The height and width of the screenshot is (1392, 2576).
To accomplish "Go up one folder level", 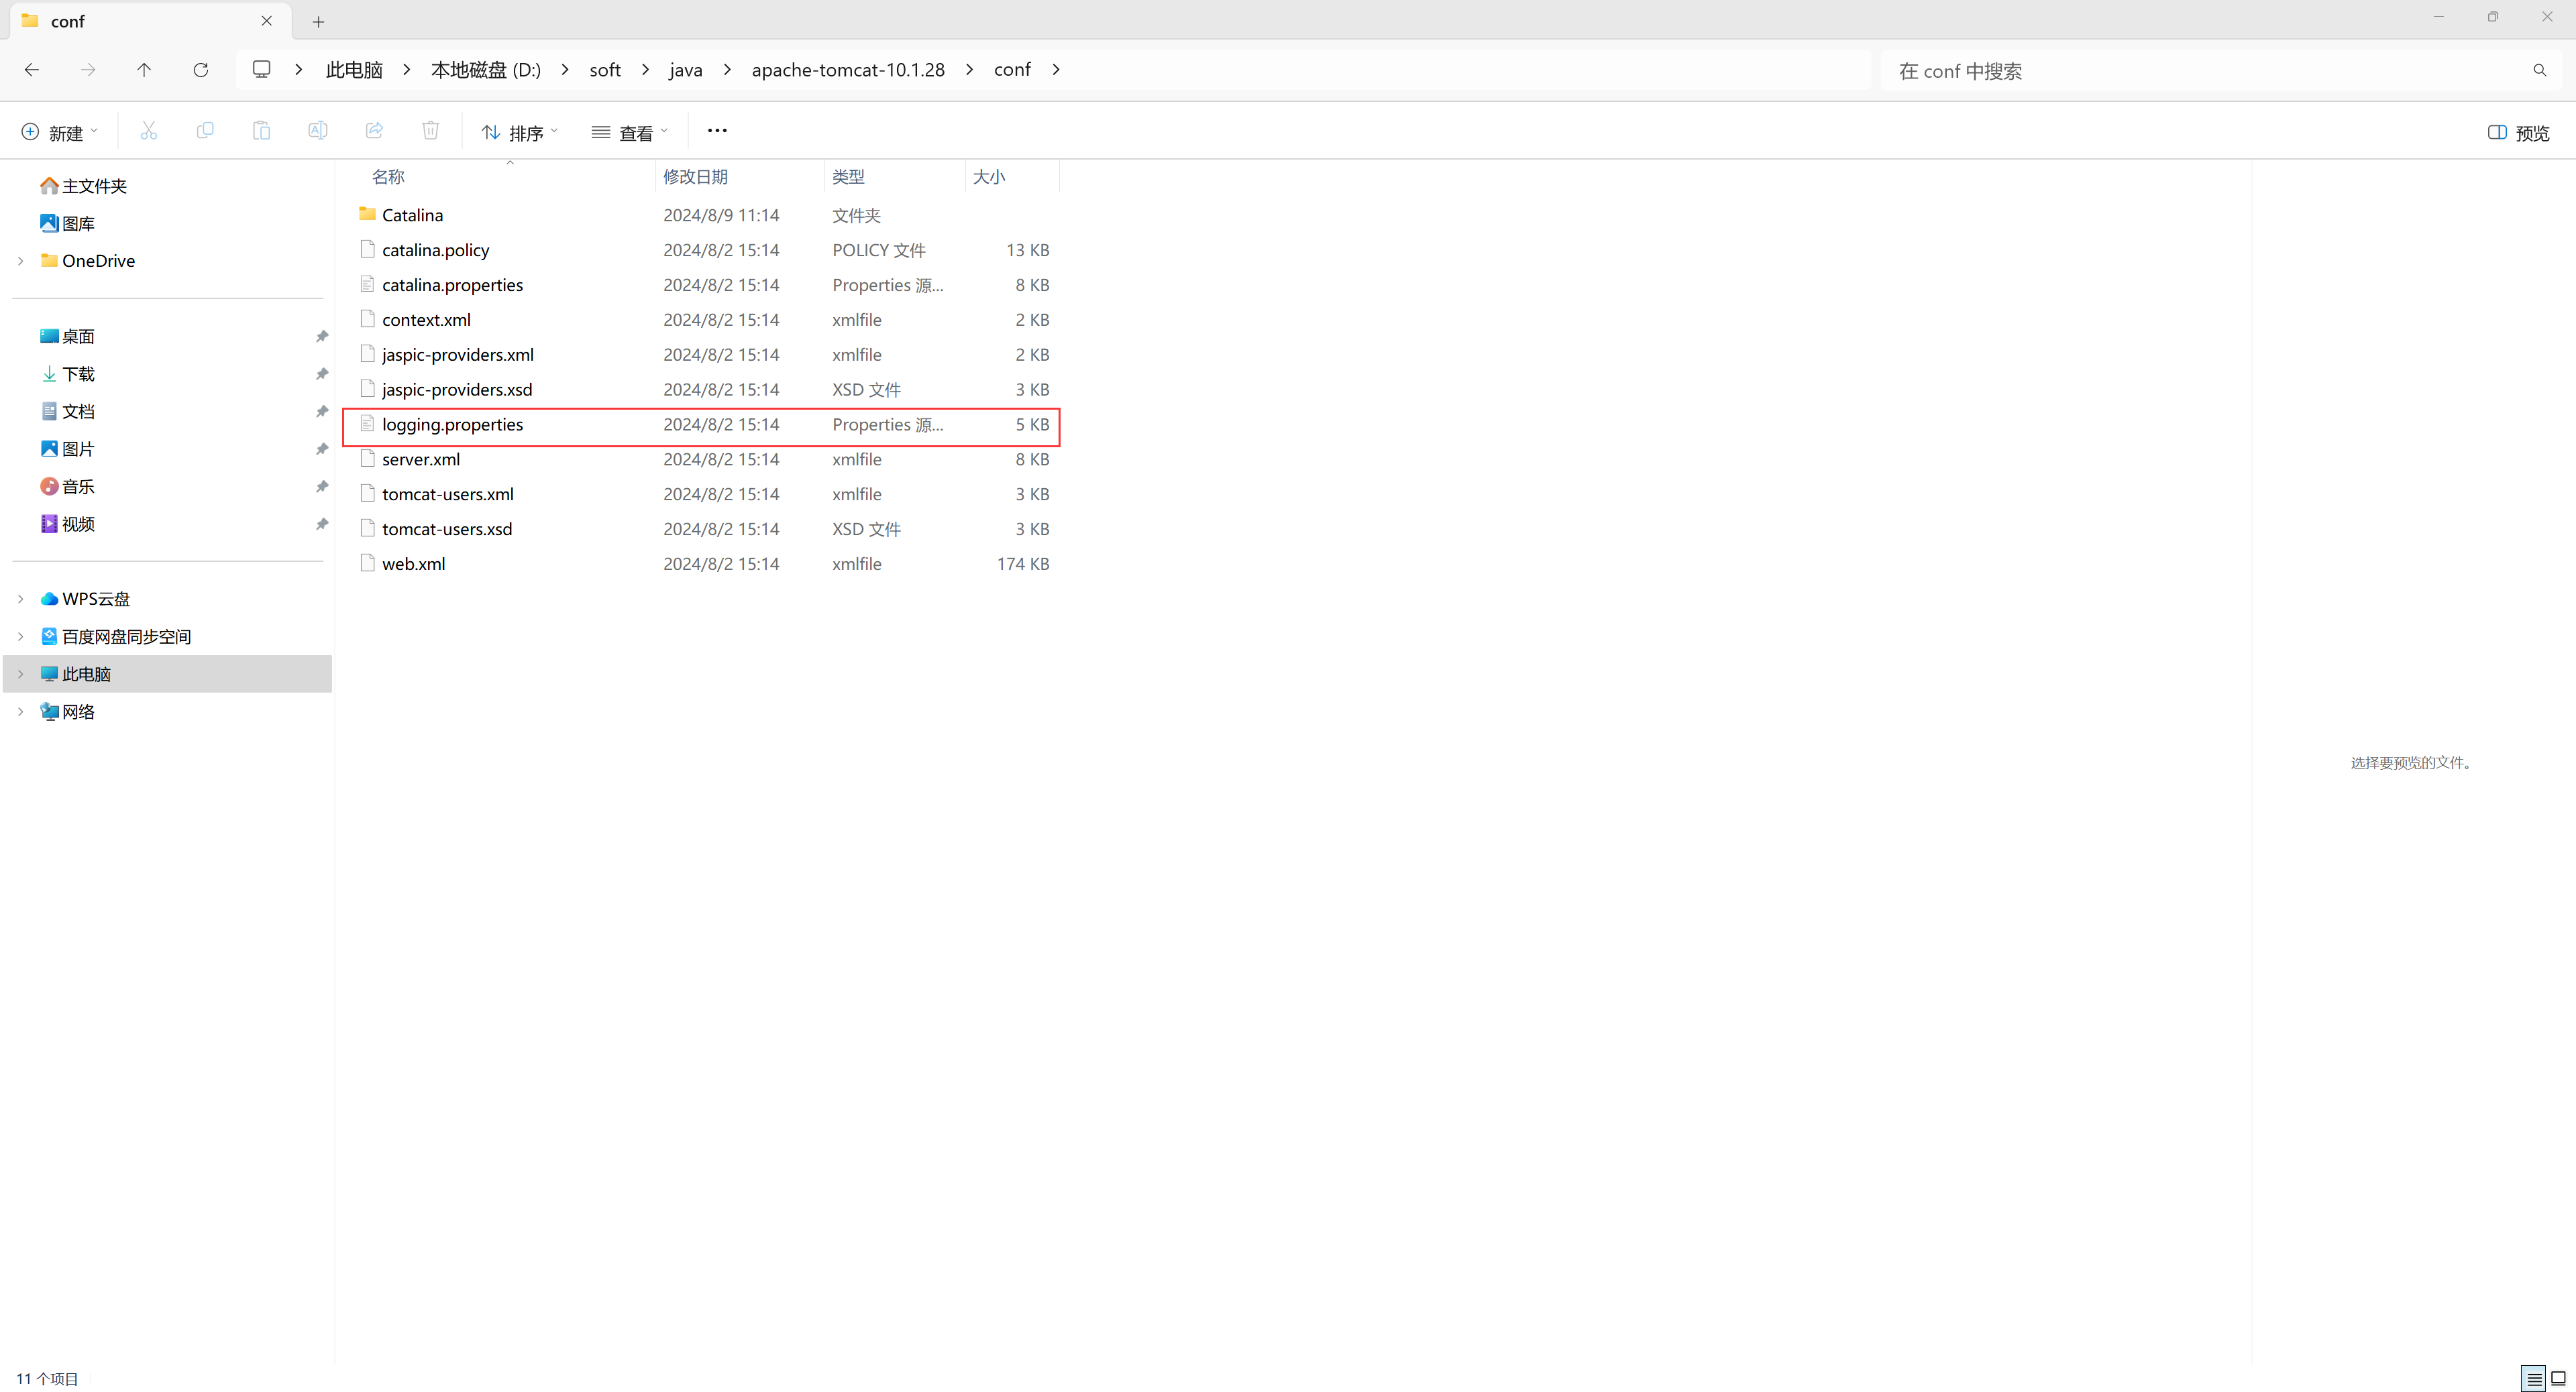I will [x=144, y=70].
